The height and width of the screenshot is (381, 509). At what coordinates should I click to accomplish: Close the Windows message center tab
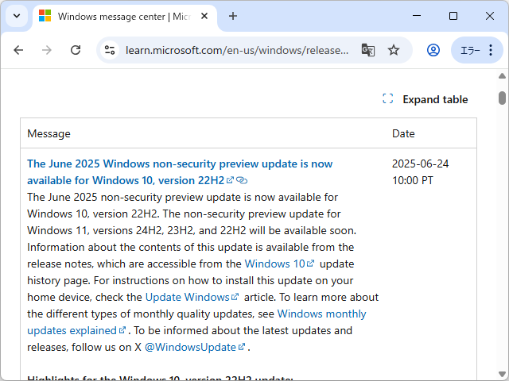204,16
